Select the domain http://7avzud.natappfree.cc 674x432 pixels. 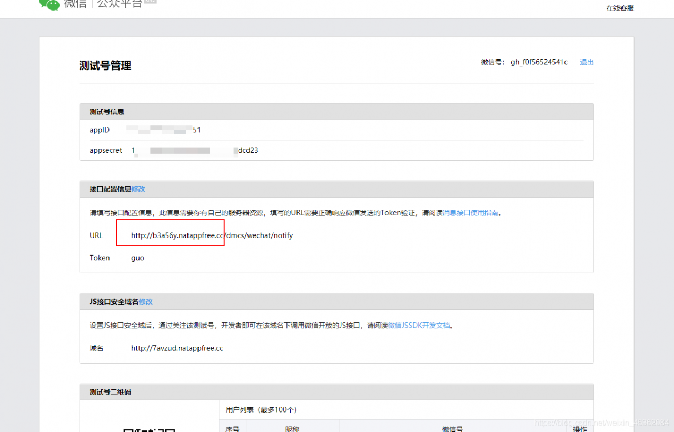click(x=177, y=348)
